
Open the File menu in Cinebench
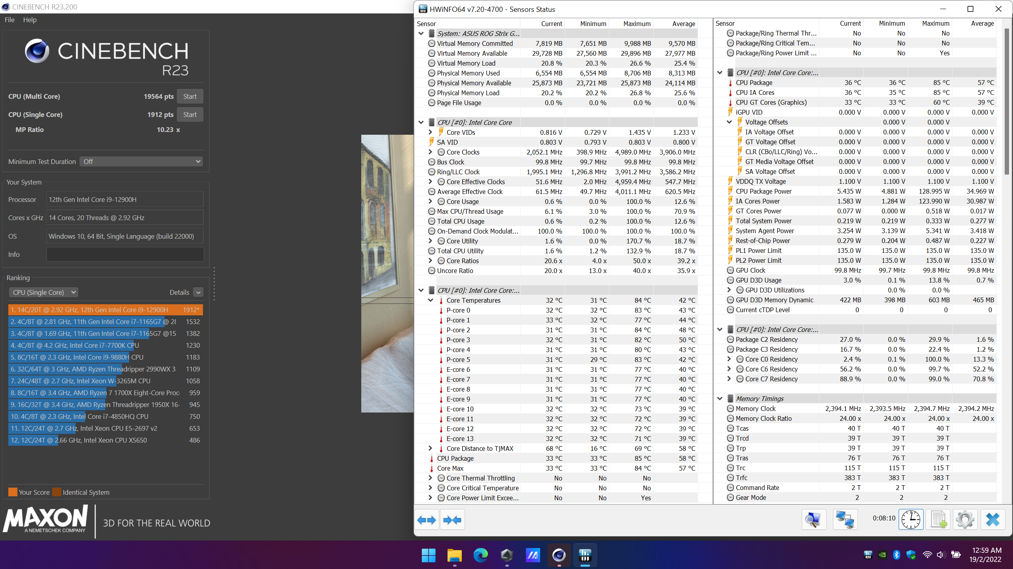9,20
